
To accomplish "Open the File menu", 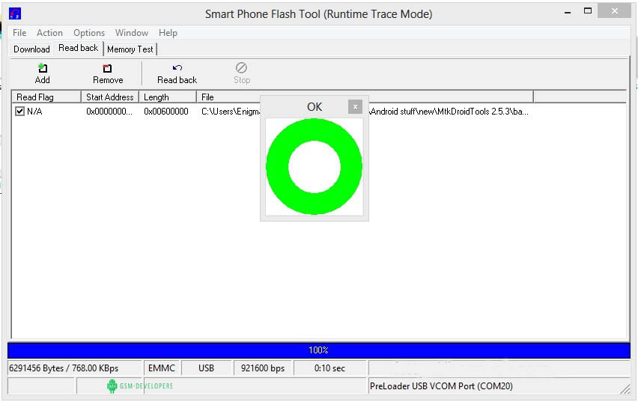I will tap(19, 32).
